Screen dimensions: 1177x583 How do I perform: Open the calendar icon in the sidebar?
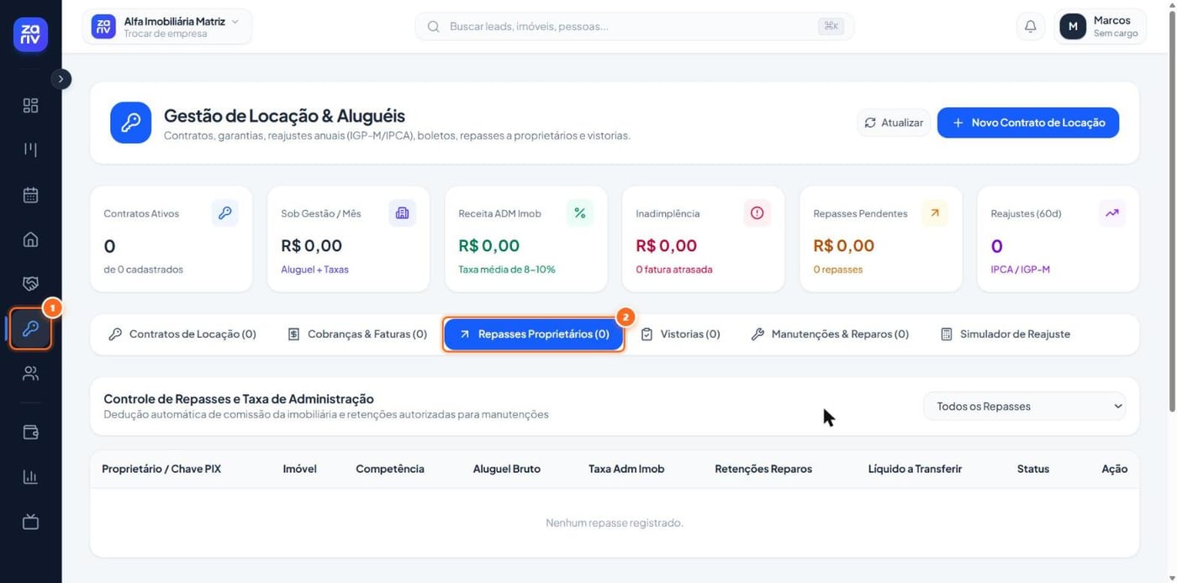tap(30, 195)
